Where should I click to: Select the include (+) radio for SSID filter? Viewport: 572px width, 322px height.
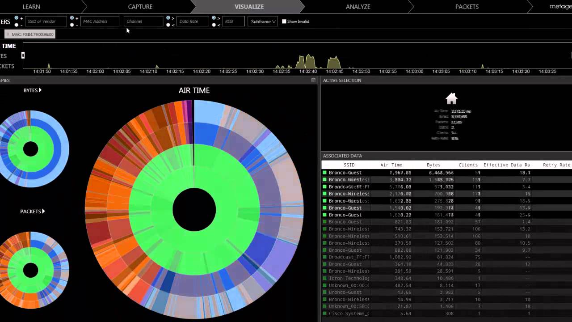17,18
